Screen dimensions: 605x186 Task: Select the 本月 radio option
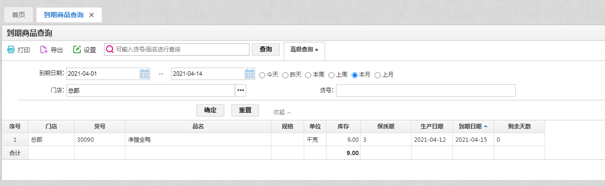(x=355, y=75)
